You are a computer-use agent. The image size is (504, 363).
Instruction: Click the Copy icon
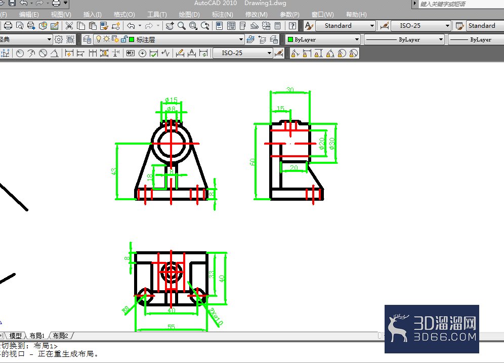[x=81, y=26]
